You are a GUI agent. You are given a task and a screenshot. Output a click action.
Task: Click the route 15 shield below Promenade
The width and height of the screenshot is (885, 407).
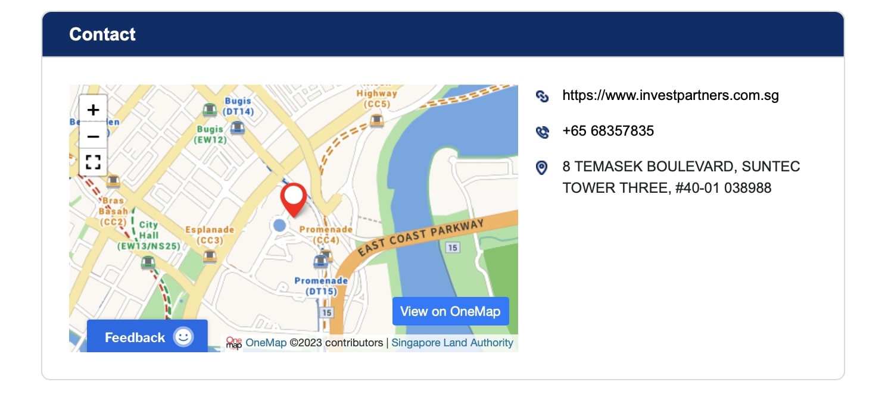pos(326,312)
